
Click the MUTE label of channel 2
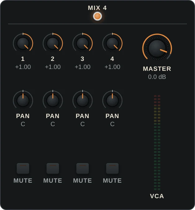[53, 180]
